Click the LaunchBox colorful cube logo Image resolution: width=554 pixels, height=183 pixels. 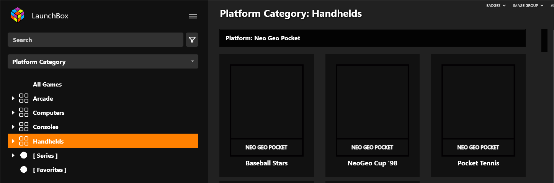[x=17, y=16]
